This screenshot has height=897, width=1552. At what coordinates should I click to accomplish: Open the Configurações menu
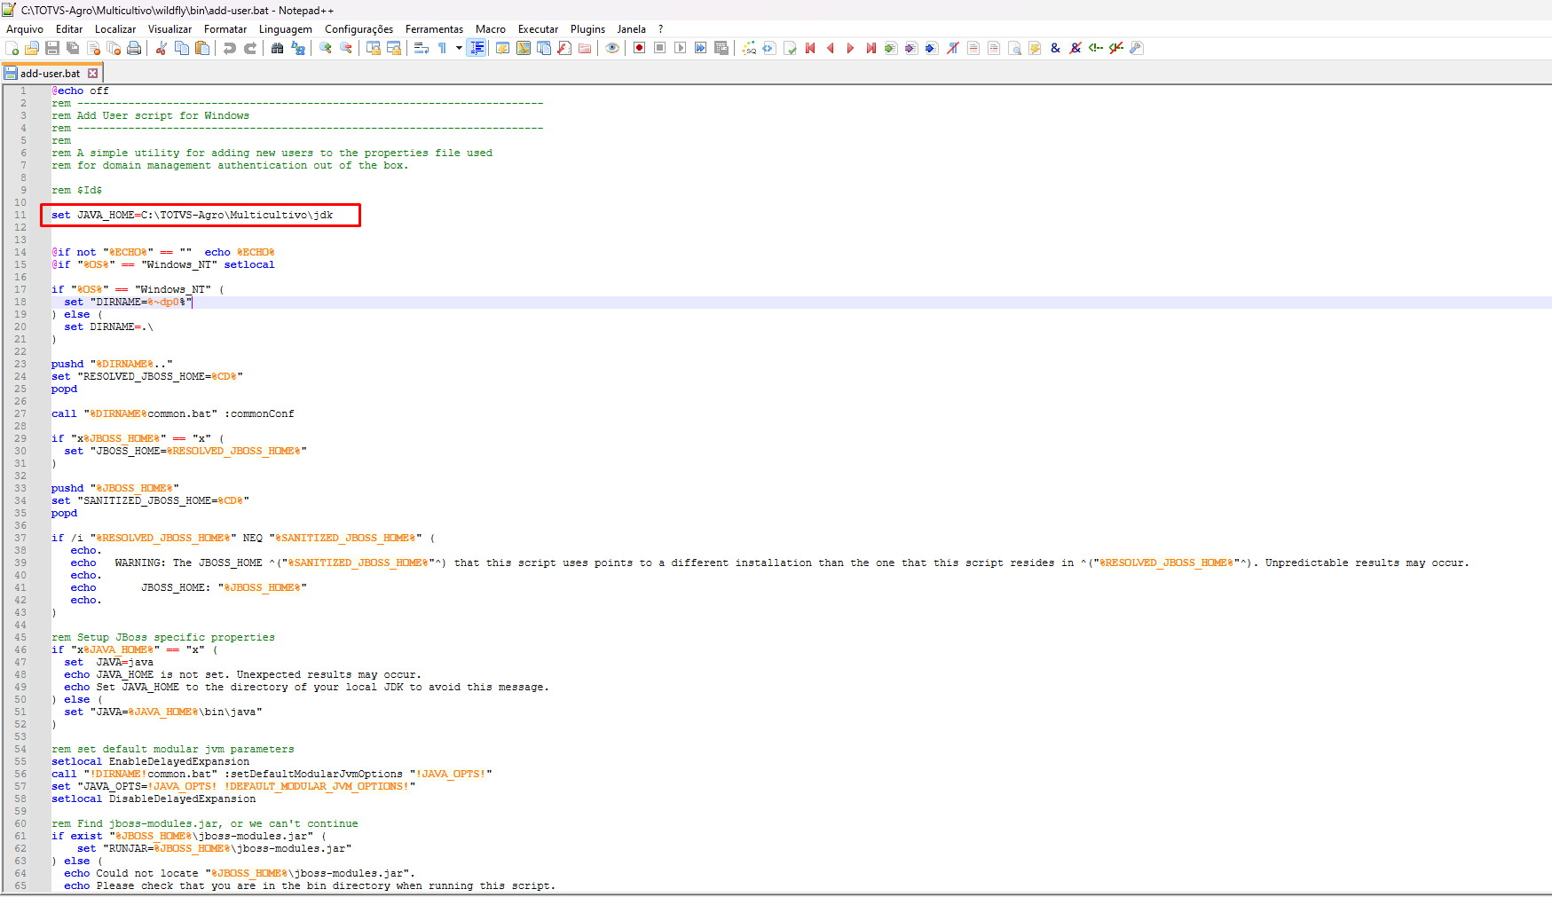tap(358, 29)
